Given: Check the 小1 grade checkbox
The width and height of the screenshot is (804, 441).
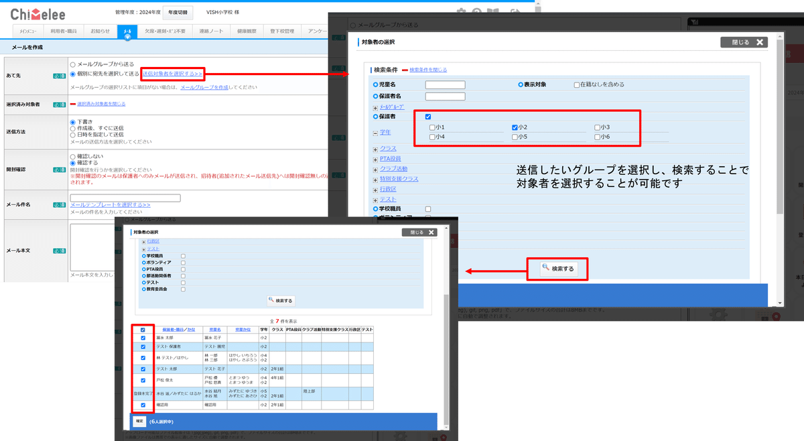Looking at the screenshot, I should tap(432, 127).
